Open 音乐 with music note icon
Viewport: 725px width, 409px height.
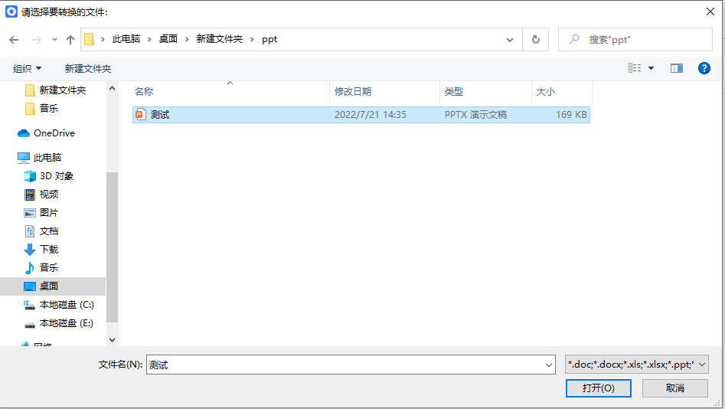(x=41, y=268)
